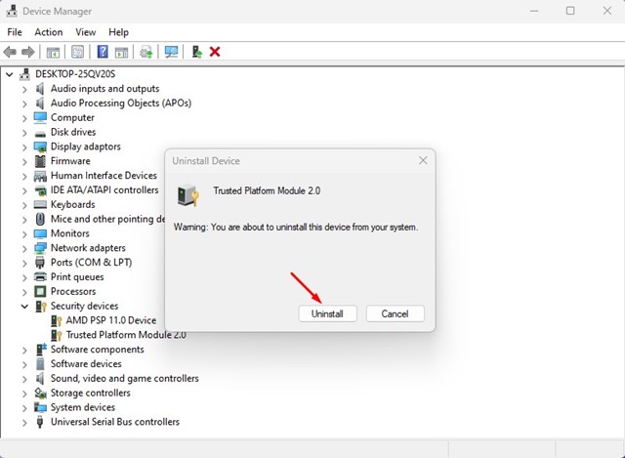625x458 pixels.
Task: Click the Sound, video and game controllers icon
Action: pyautogui.click(x=40, y=378)
